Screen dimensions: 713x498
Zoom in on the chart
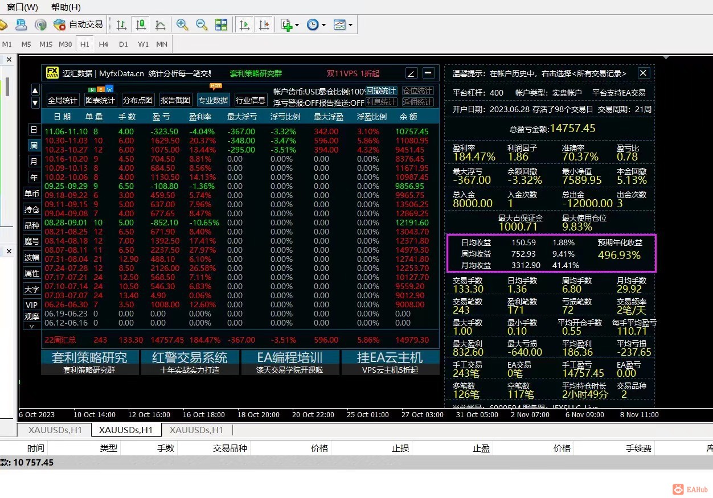click(182, 24)
